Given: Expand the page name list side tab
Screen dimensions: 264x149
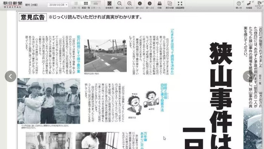Looking at the screenshot, I should pyautogui.click(x=260, y=79).
